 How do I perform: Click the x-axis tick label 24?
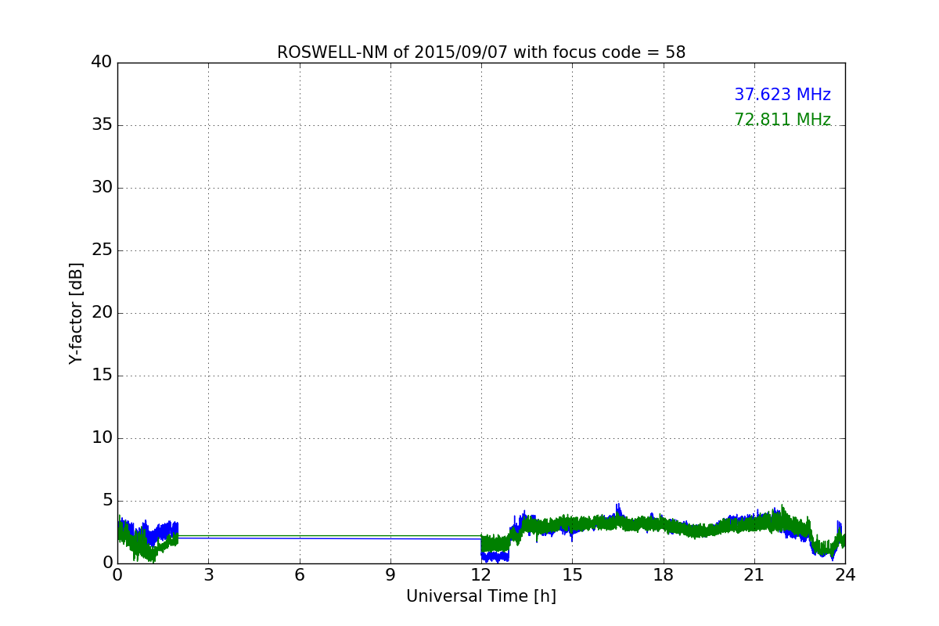pos(845,575)
